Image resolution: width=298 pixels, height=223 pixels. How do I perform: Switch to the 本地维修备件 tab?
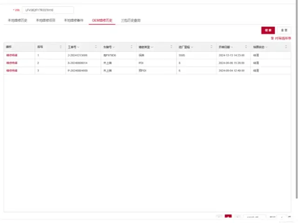[x=74, y=20]
